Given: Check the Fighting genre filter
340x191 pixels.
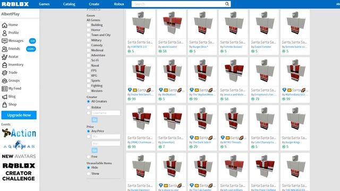Looking at the screenshot, I should (x=89, y=86).
